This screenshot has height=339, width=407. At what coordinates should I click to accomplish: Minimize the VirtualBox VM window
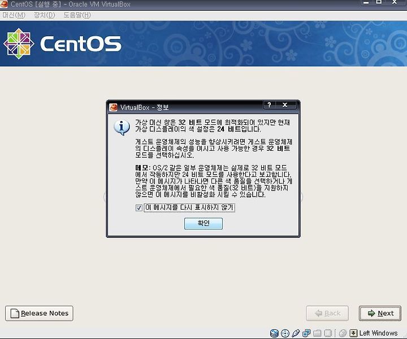[366, 2]
